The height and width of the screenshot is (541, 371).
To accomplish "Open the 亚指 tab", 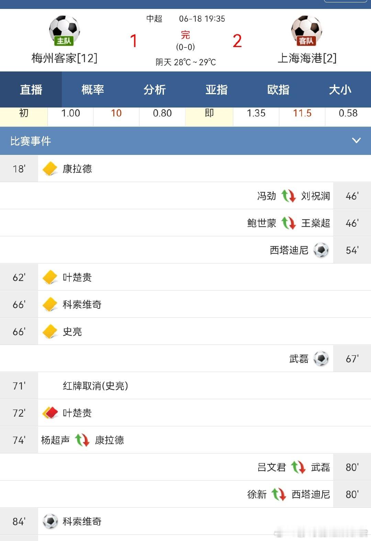I will coord(216,90).
